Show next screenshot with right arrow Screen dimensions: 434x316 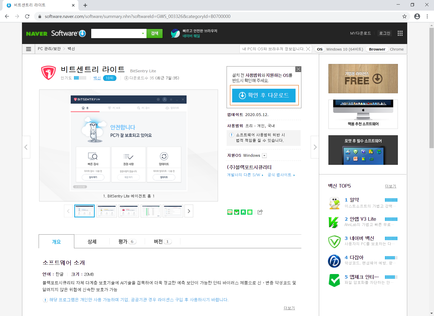[x=315, y=147]
